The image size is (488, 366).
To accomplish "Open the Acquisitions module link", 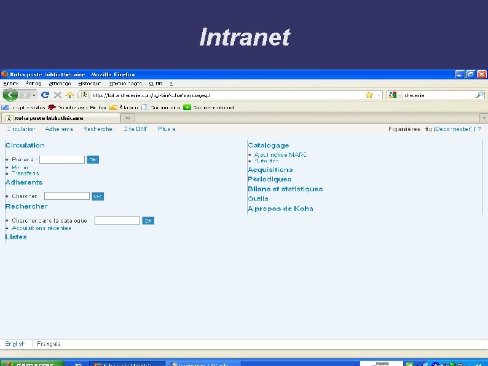I will coord(270,170).
